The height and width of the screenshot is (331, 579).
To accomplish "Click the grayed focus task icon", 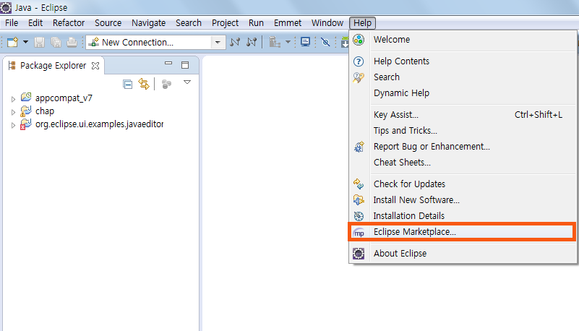I will pyautogui.click(x=166, y=84).
